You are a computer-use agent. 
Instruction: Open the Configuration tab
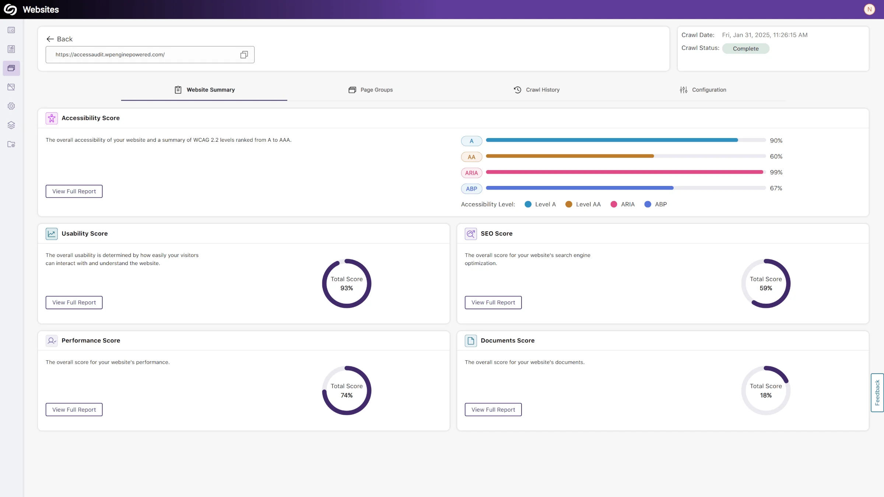click(x=703, y=90)
